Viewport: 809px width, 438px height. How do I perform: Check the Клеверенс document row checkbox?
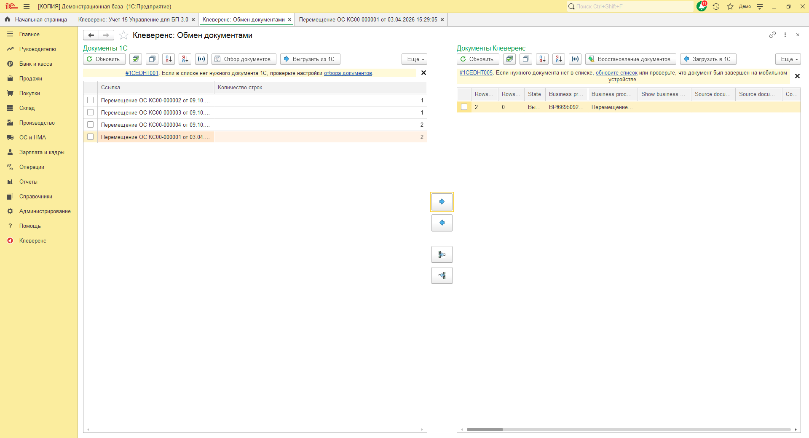pyautogui.click(x=464, y=107)
